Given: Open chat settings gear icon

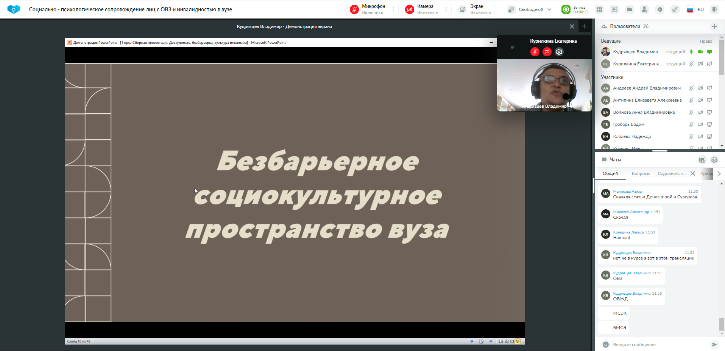Looking at the screenshot, I should (714, 160).
